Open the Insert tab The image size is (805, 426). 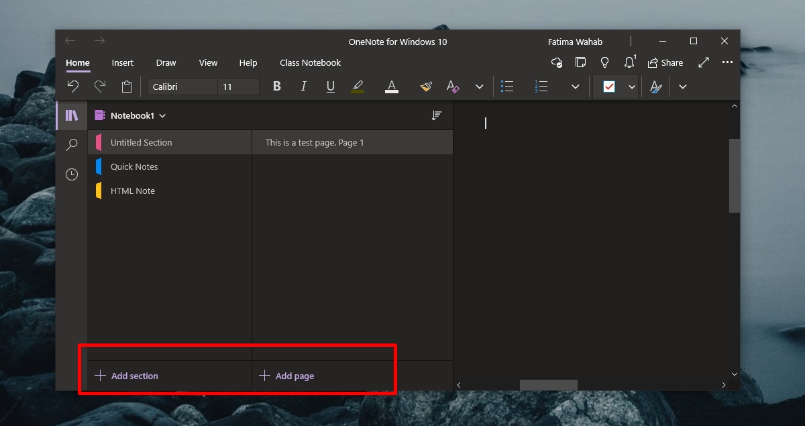point(123,62)
